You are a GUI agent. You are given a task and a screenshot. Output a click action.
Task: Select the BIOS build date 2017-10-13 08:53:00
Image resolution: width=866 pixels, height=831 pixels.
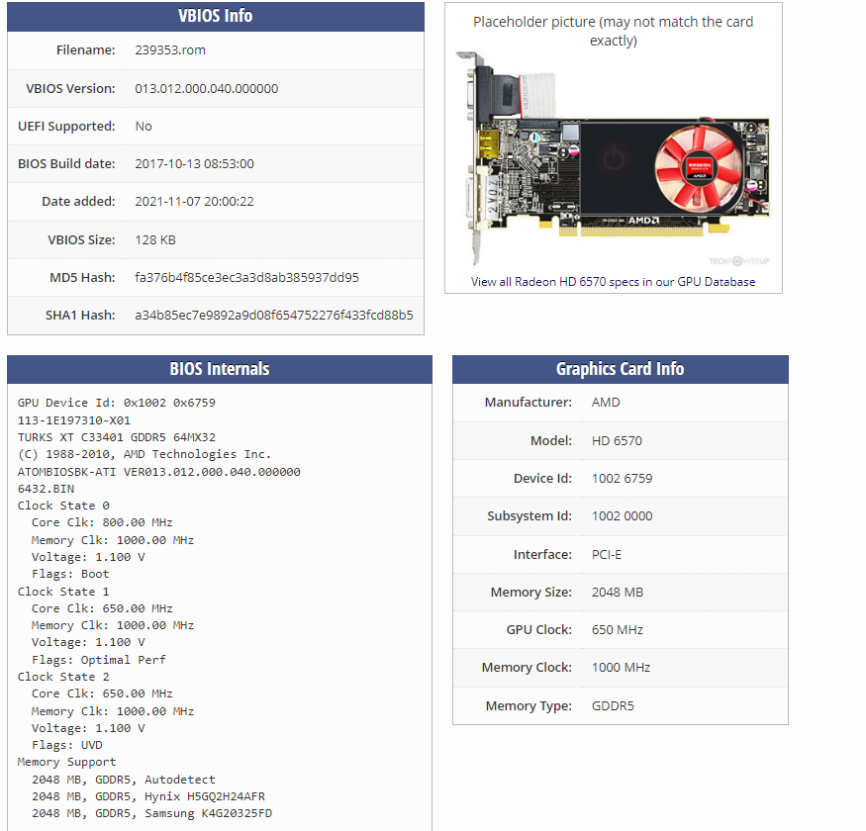click(x=194, y=164)
